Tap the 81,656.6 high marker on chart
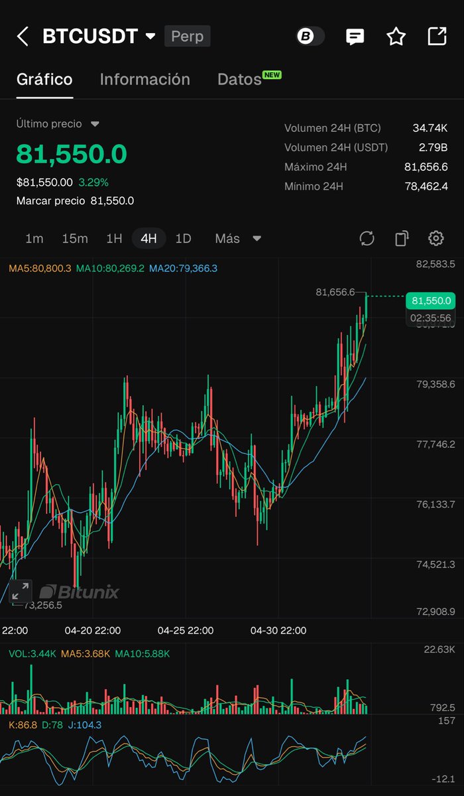The image size is (464, 796). click(x=335, y=292)
